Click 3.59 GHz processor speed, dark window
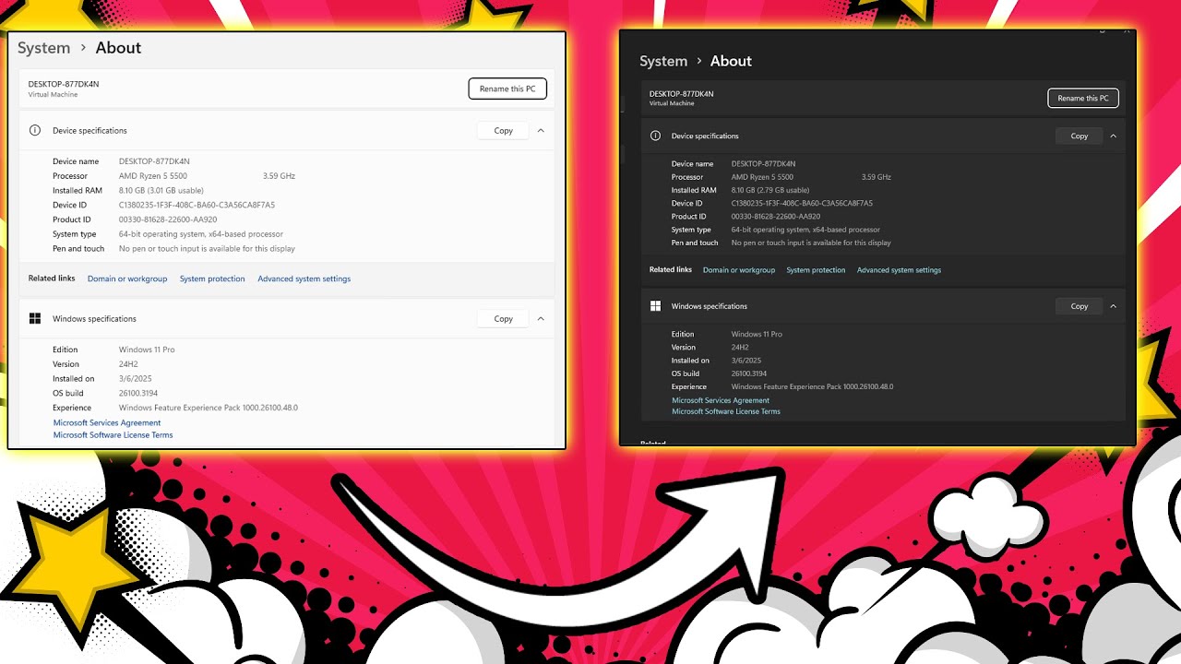 (877, 177)
